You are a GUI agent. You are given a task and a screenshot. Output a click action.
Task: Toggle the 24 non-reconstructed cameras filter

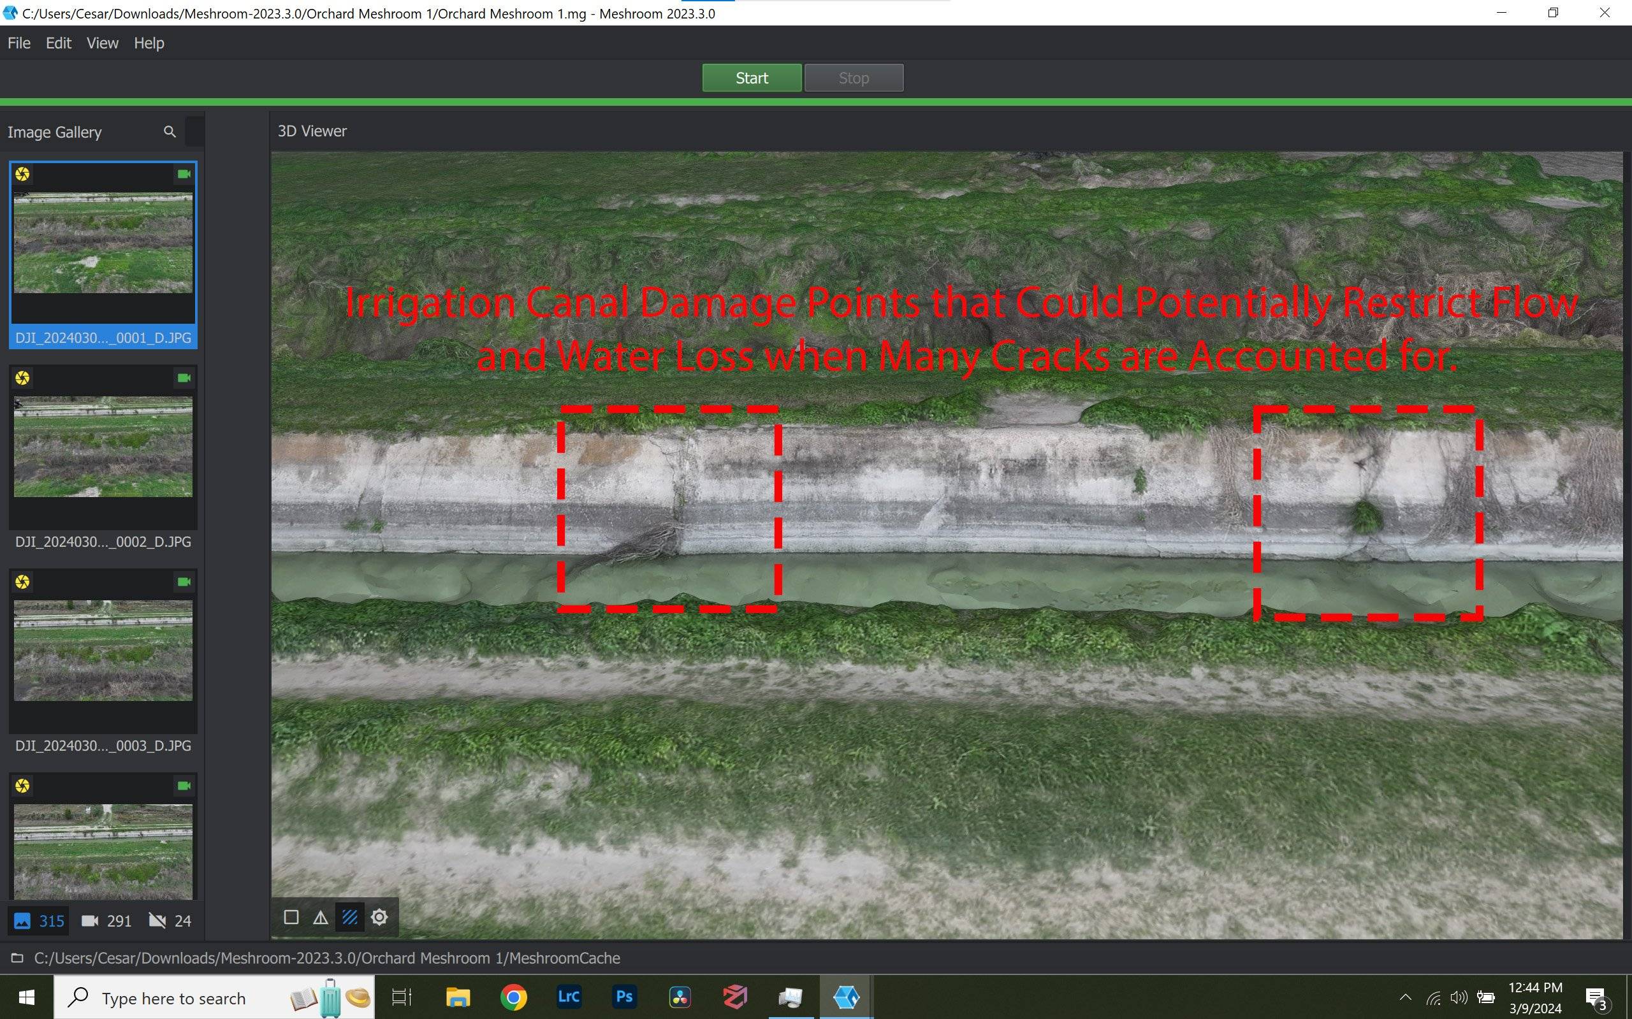coord(169,921)
